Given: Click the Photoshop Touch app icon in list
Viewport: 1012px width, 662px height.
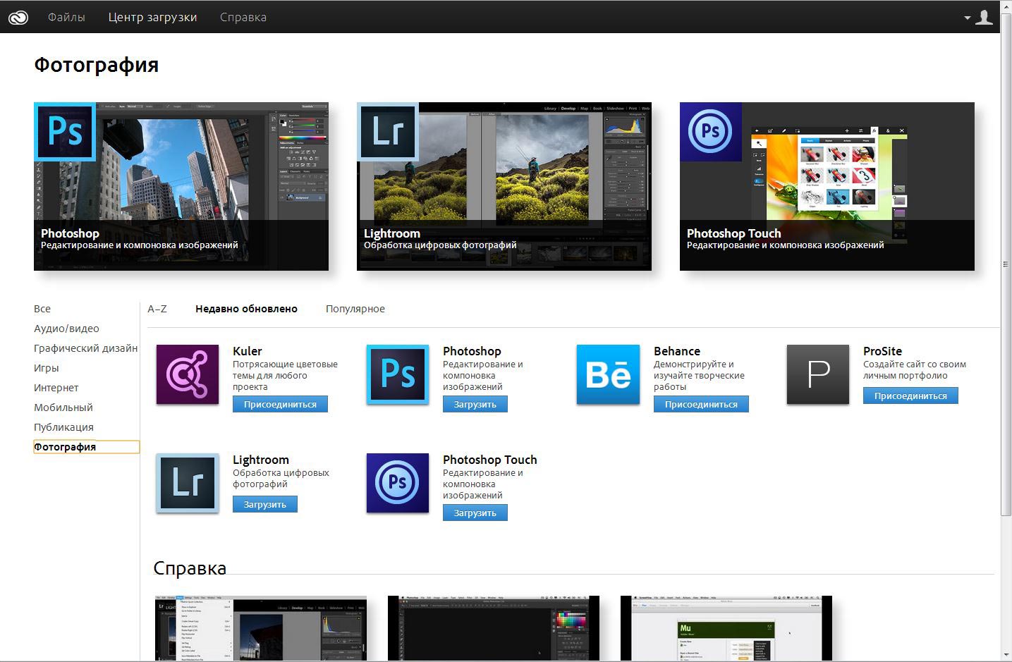Looking at the screenshot, I should click(x=398, y=483).
